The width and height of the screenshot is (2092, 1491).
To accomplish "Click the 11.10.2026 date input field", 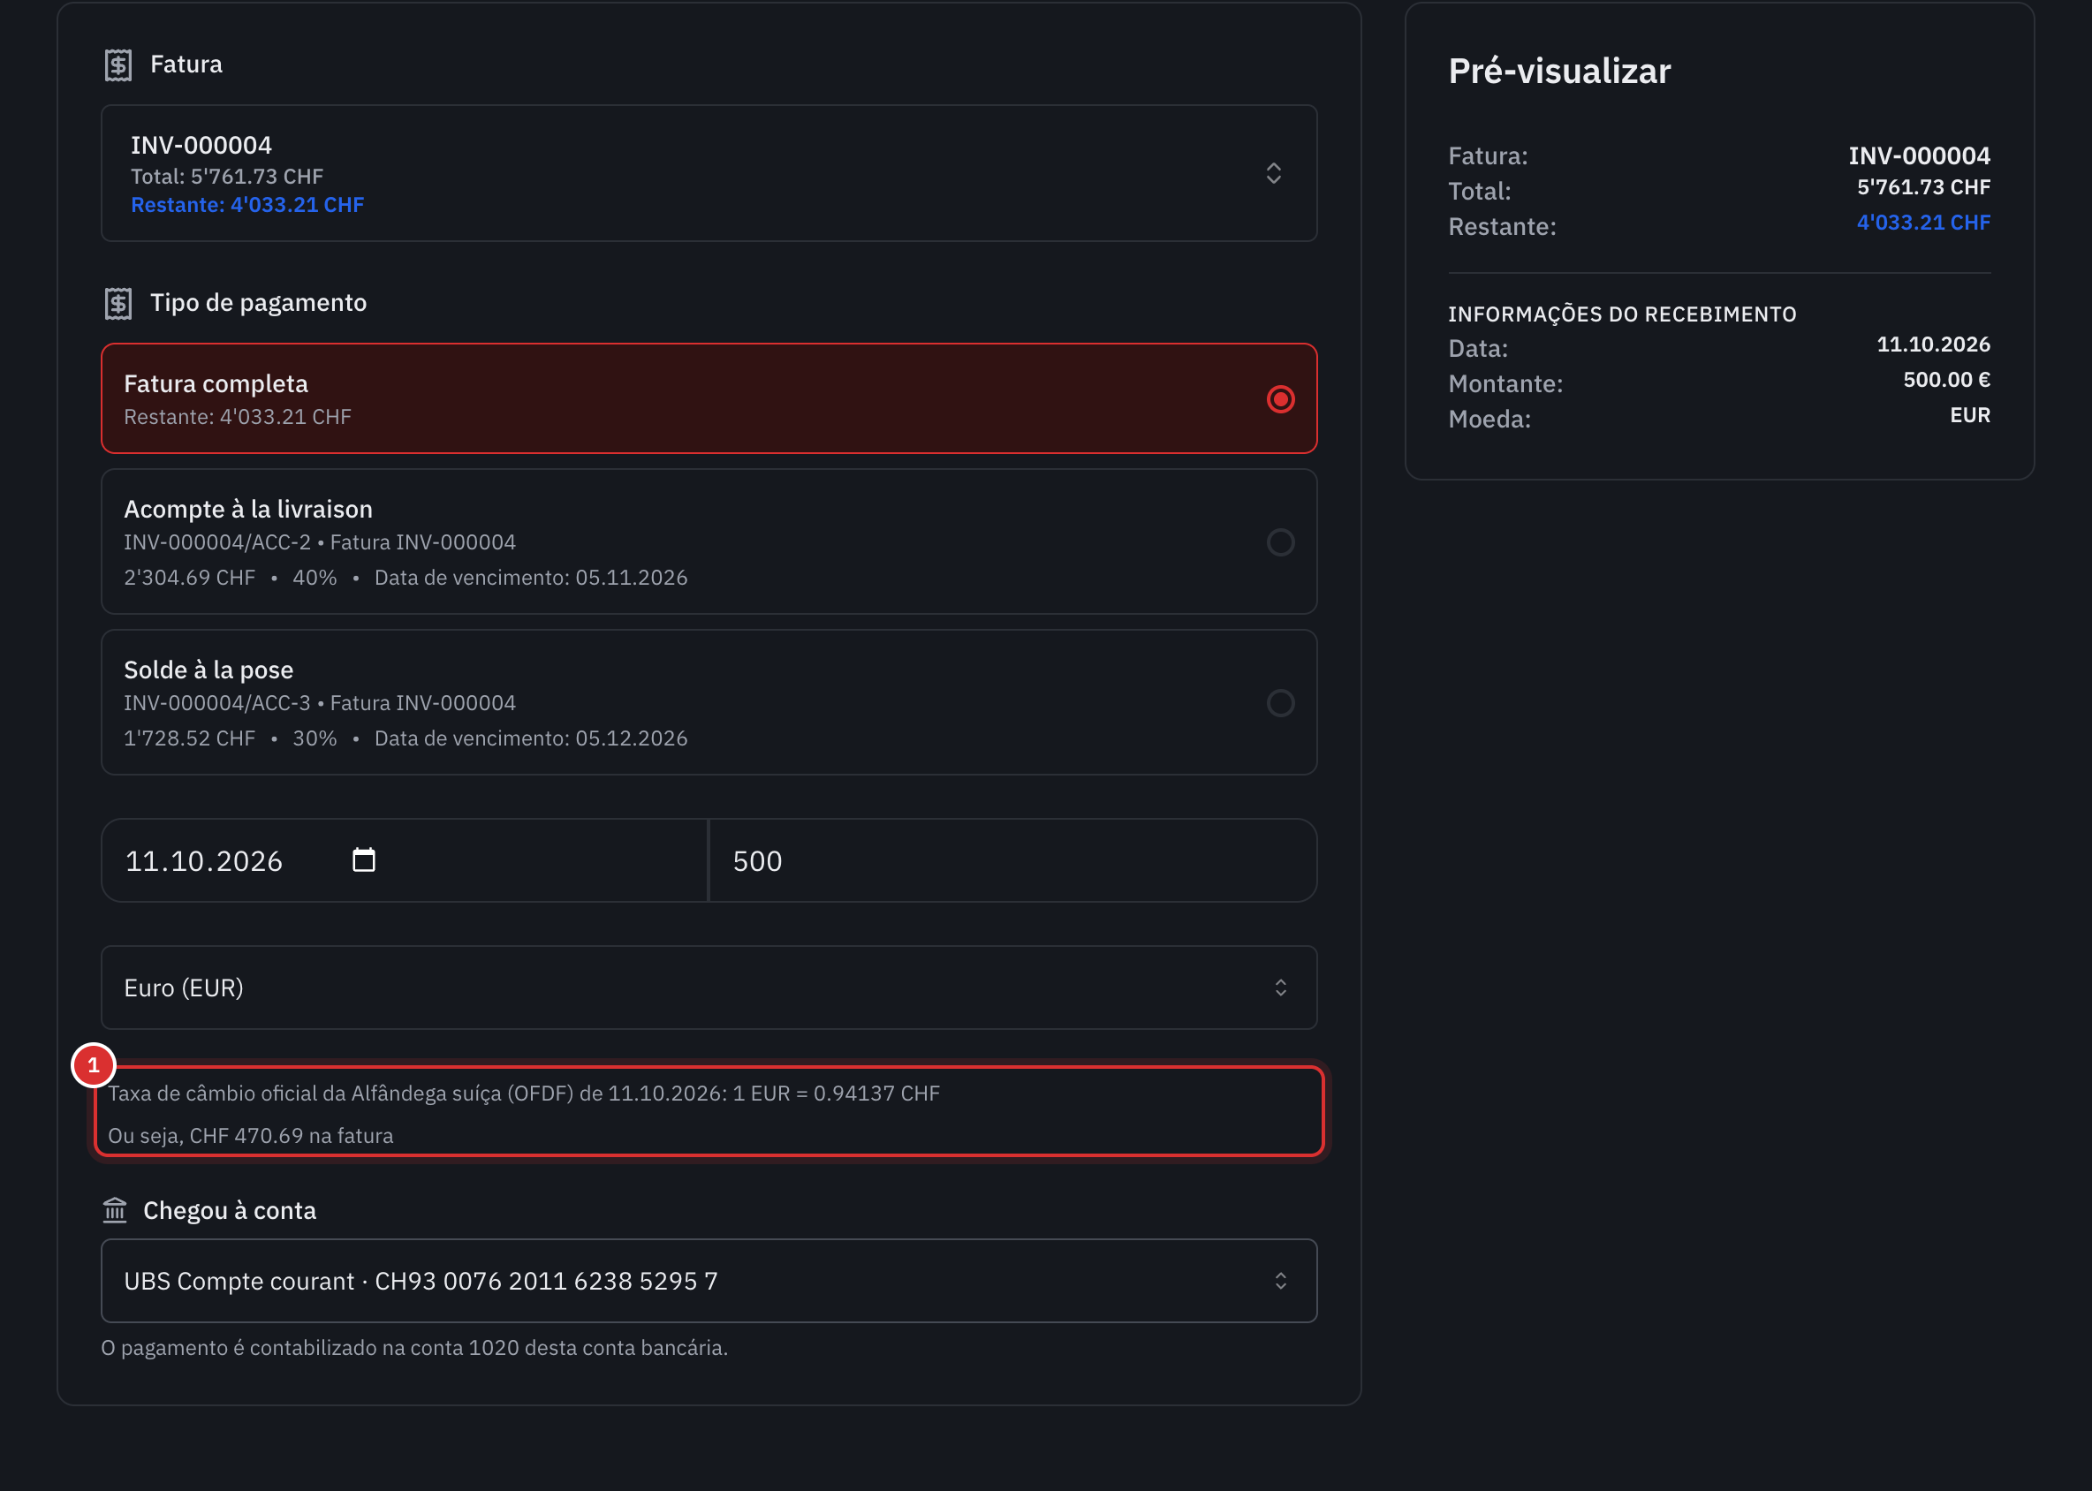I will pyautogui.click(x=404, y=861).
